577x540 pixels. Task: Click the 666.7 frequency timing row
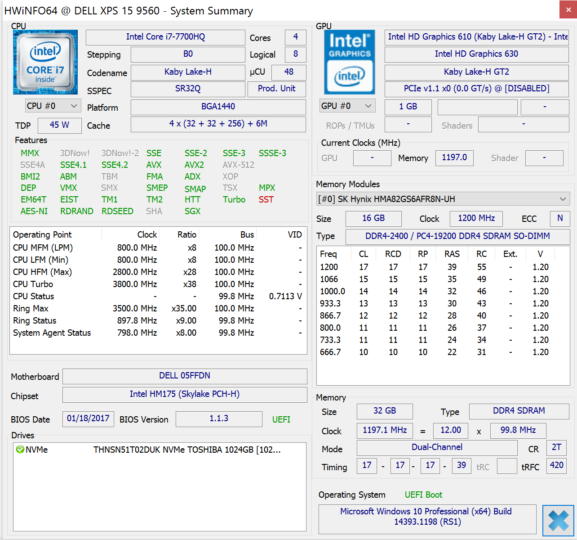[x=443, y=352]
